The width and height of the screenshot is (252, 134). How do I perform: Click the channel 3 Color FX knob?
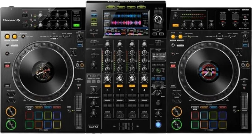click(x=107, y=79)
